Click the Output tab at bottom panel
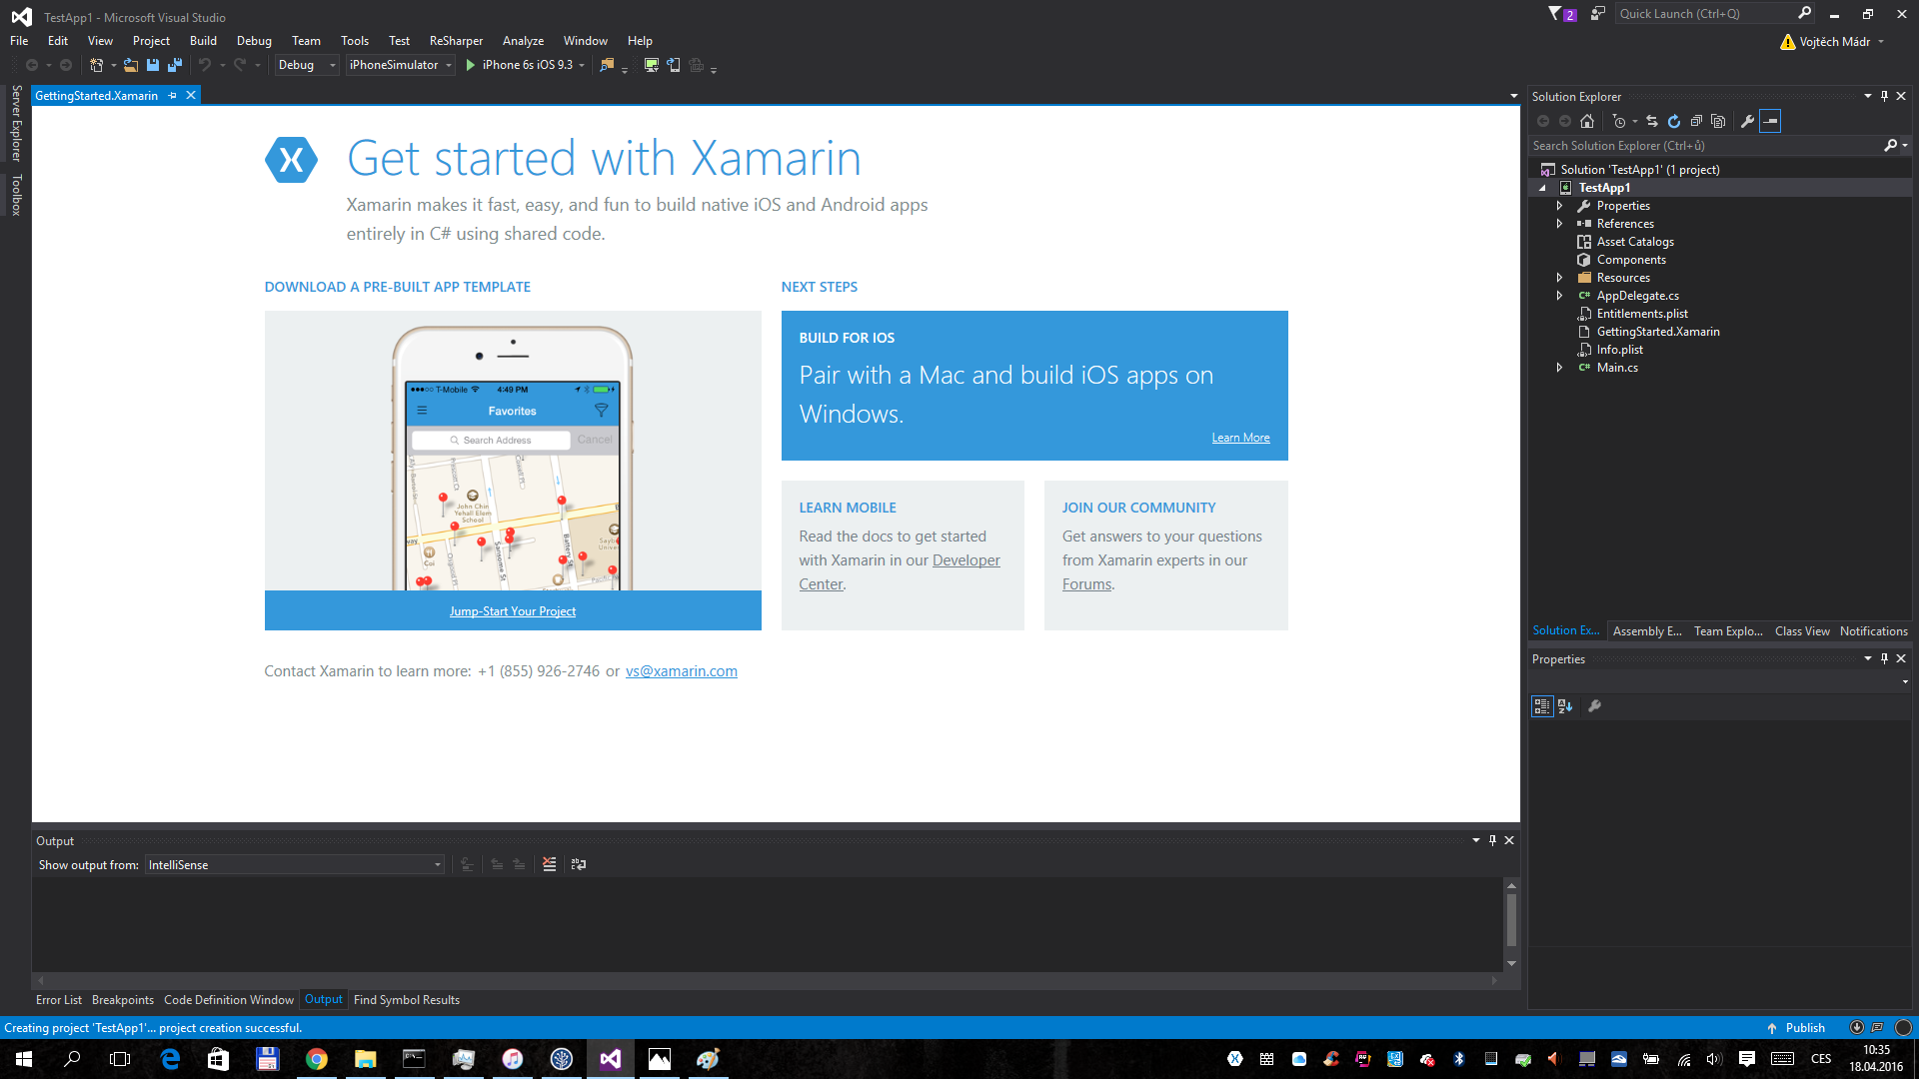Image resolution: width=1919 pixels, height=1079 pixels. [x=324, y=999]
